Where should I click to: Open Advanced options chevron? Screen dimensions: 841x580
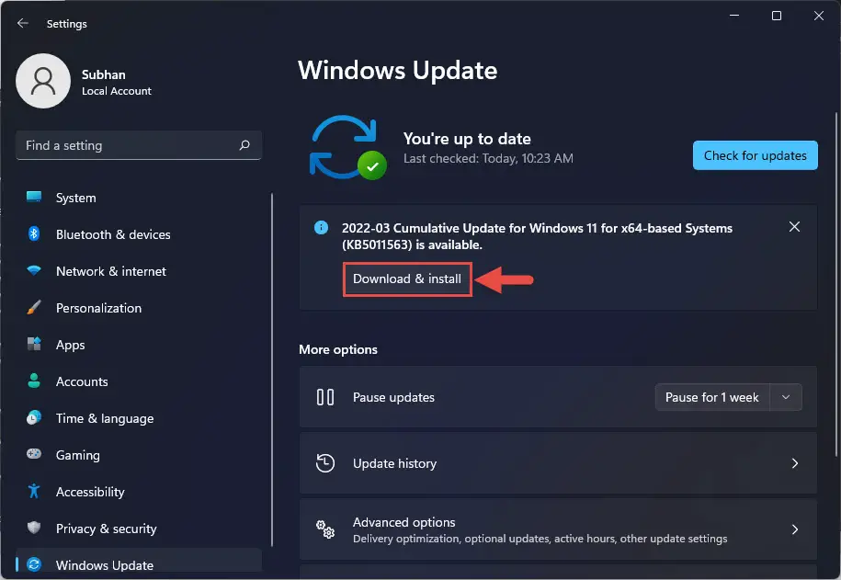point(795,529)
